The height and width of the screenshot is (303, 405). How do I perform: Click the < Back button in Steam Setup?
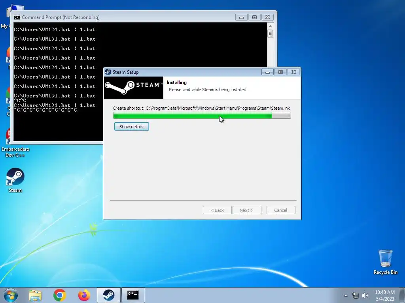217,210
